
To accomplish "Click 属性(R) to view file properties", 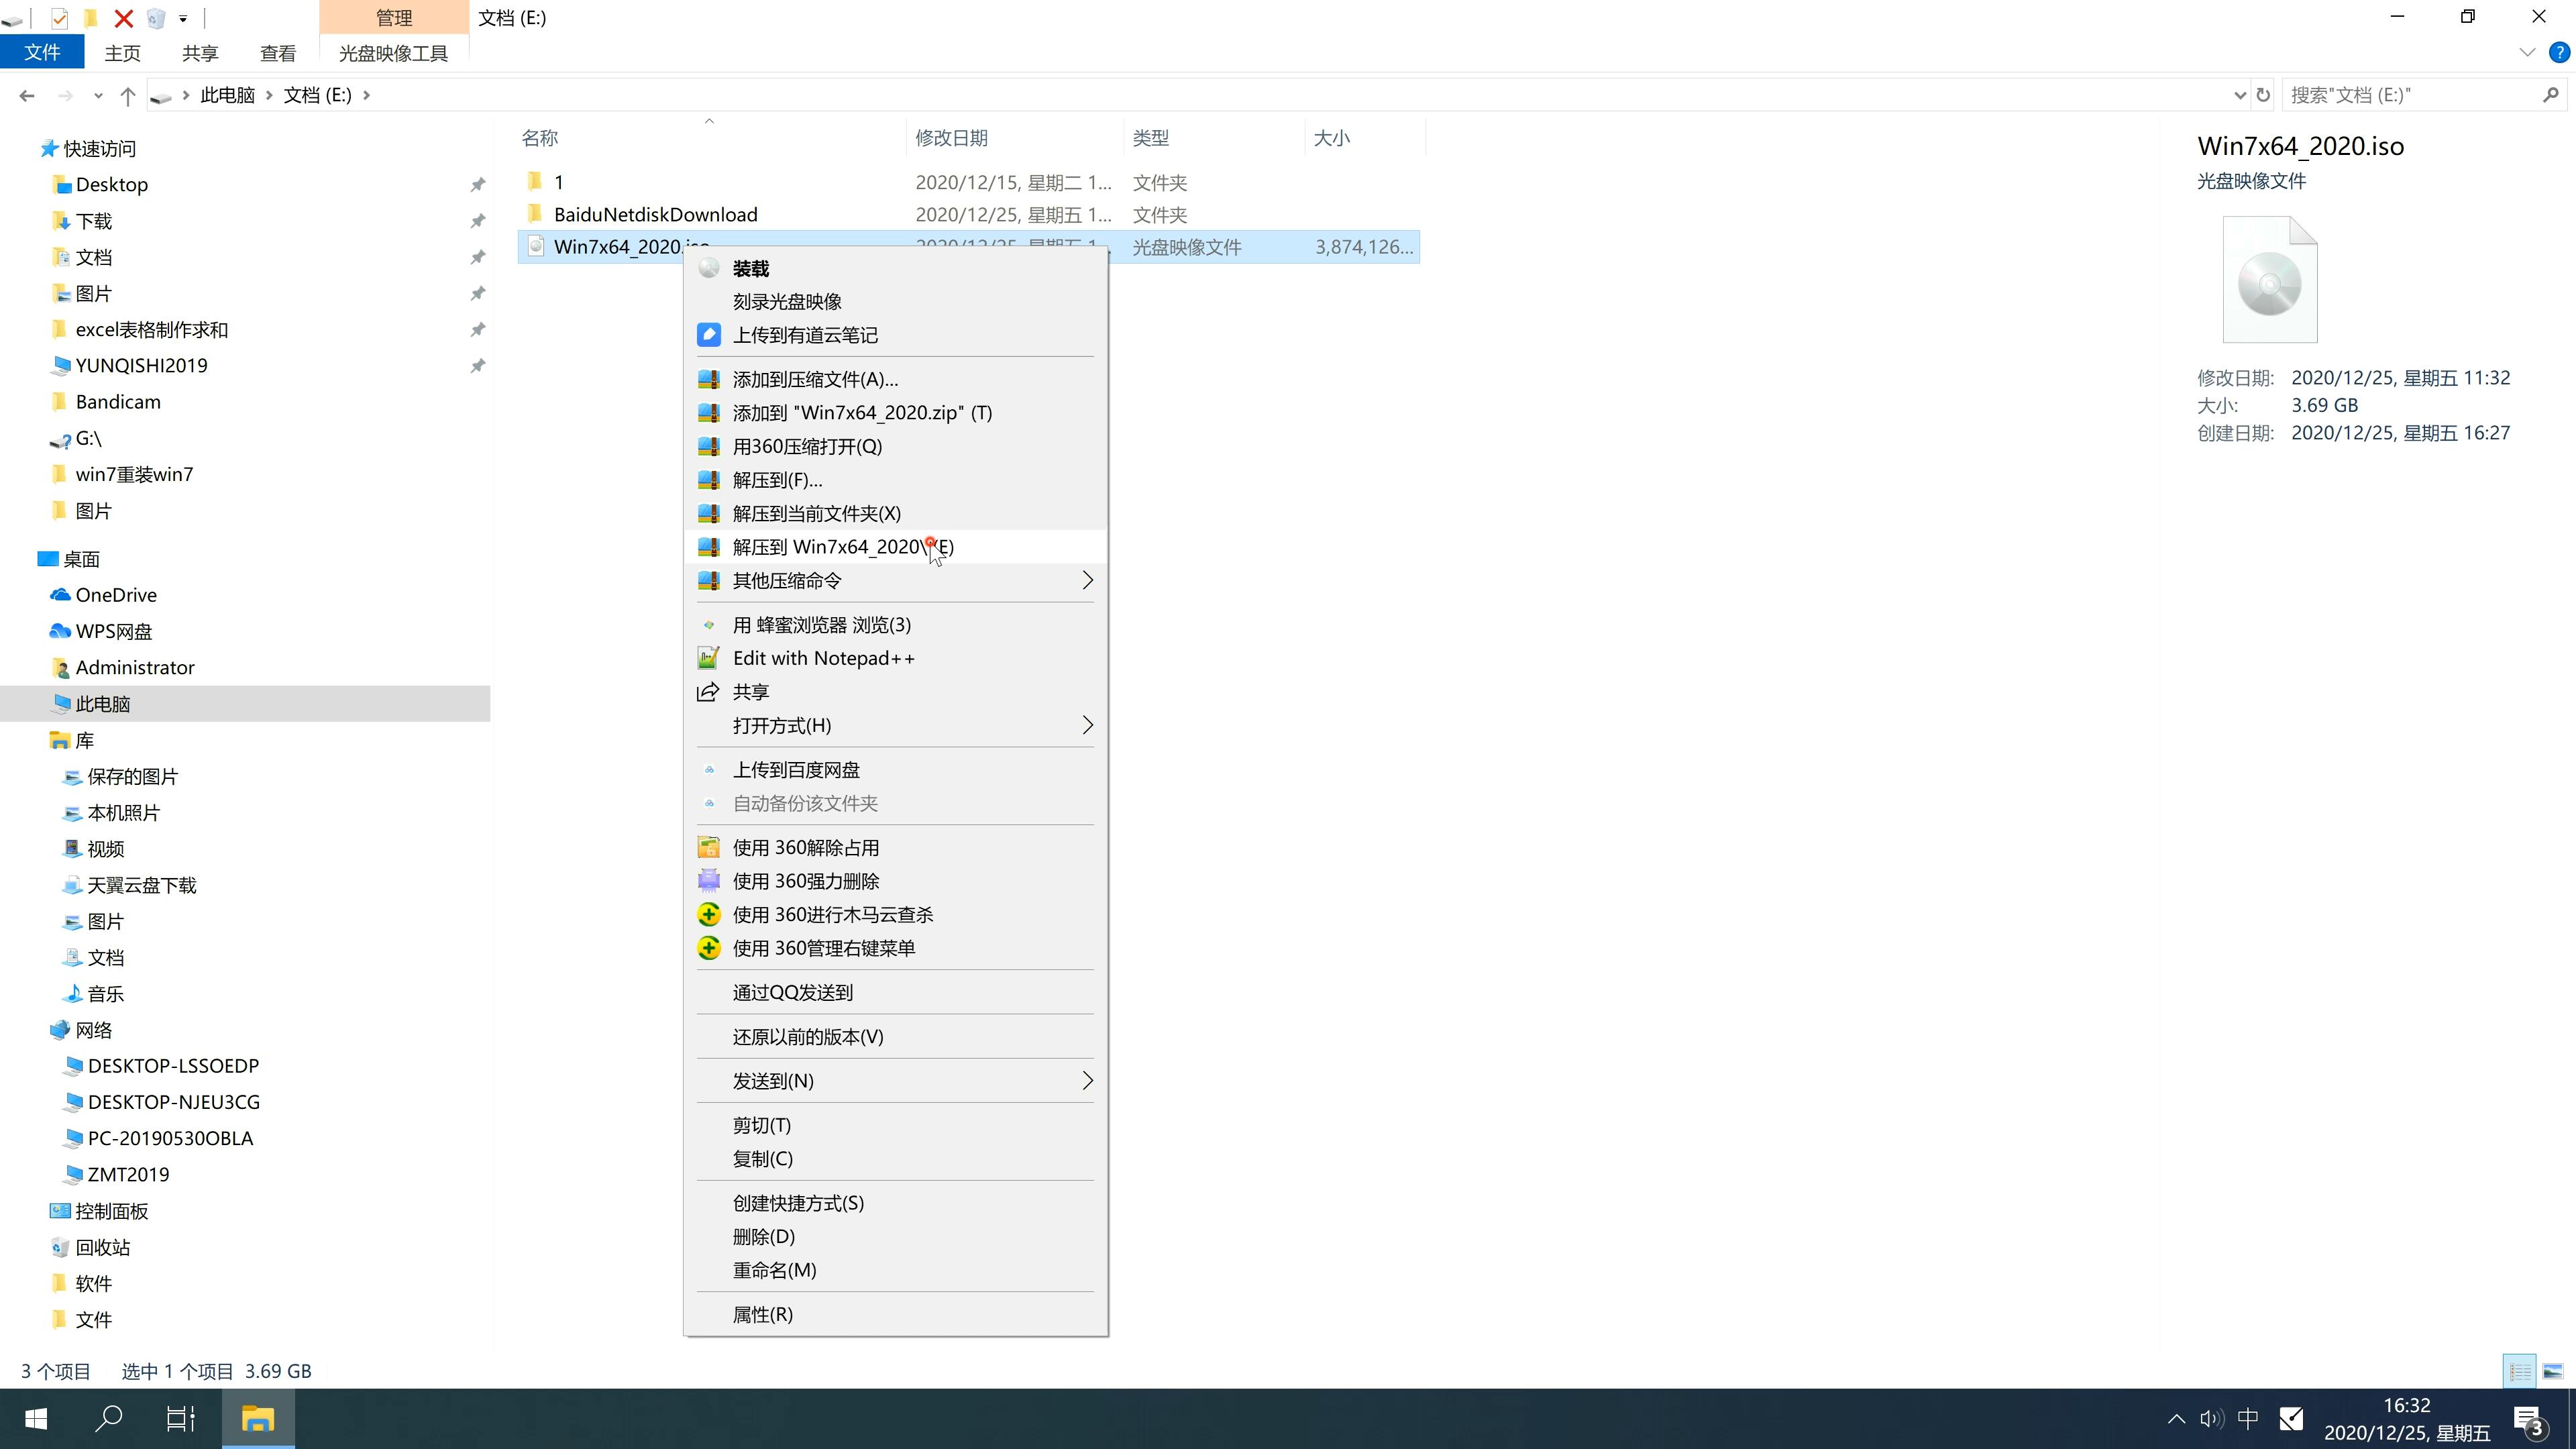I will 763,1313.
